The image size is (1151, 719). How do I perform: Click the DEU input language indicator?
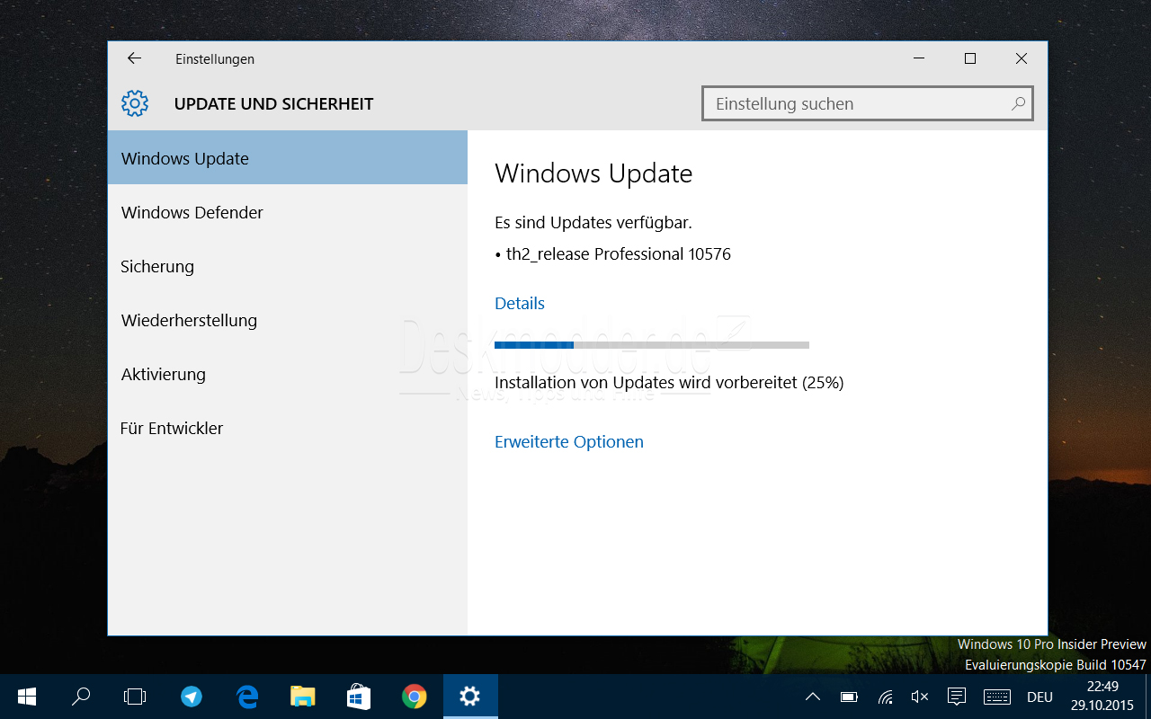click(x=1039, y=697)
